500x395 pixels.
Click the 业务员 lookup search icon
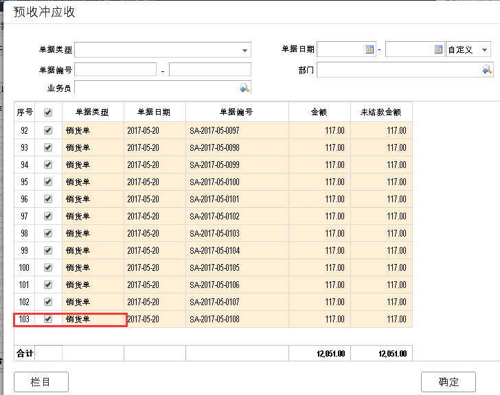pyautogui.click(x=245, y=88)
